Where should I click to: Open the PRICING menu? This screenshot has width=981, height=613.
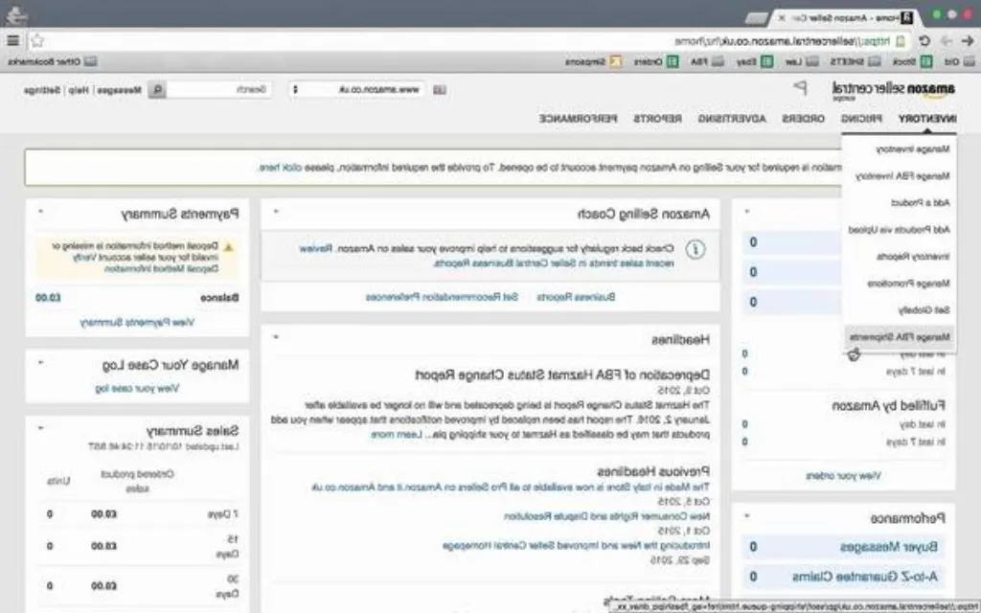click(x=861, y=118)
